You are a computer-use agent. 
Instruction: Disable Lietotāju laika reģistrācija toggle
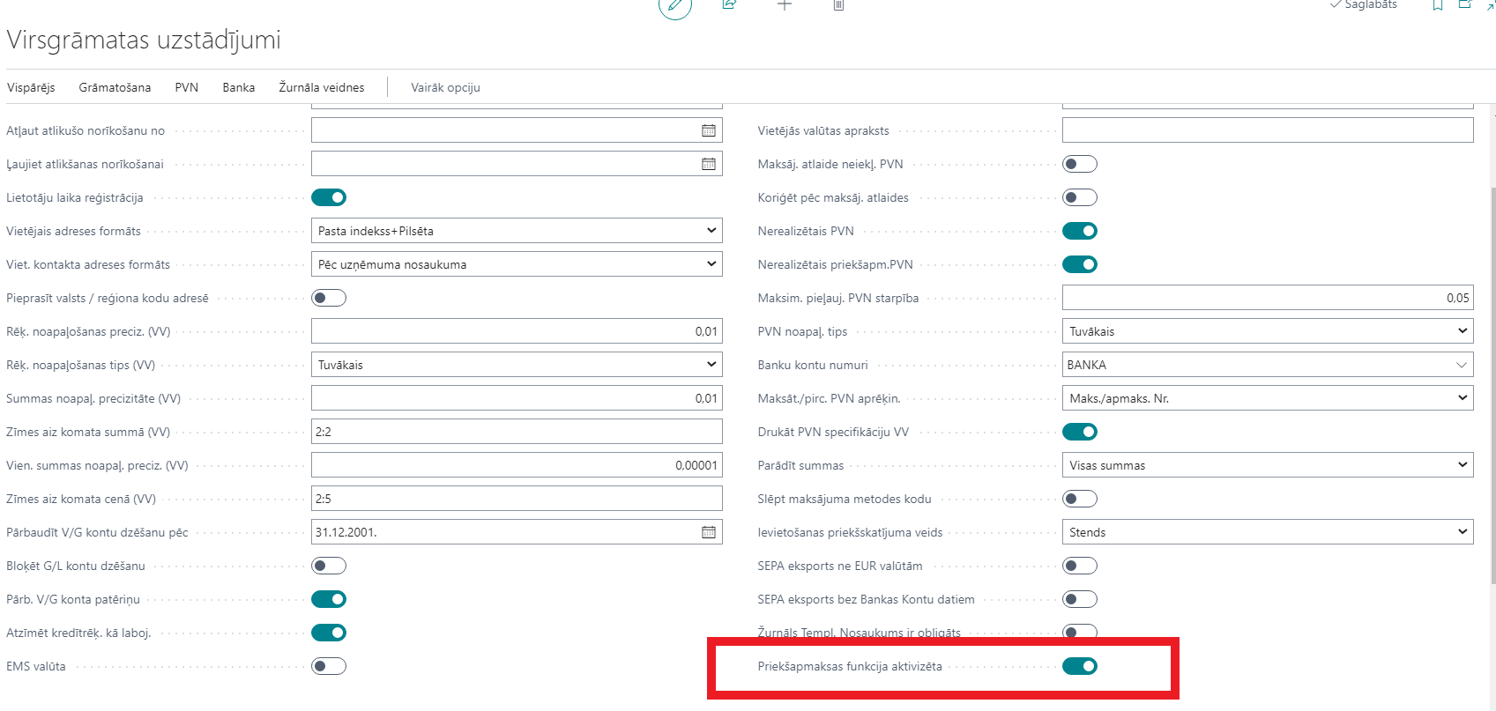tap(329, 197)
